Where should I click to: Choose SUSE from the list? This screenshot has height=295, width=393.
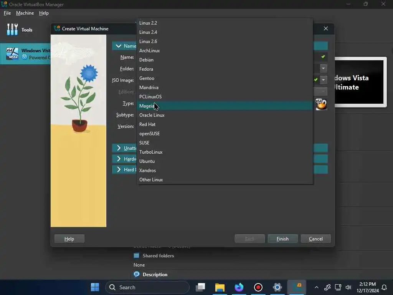[x=225, y=143]
